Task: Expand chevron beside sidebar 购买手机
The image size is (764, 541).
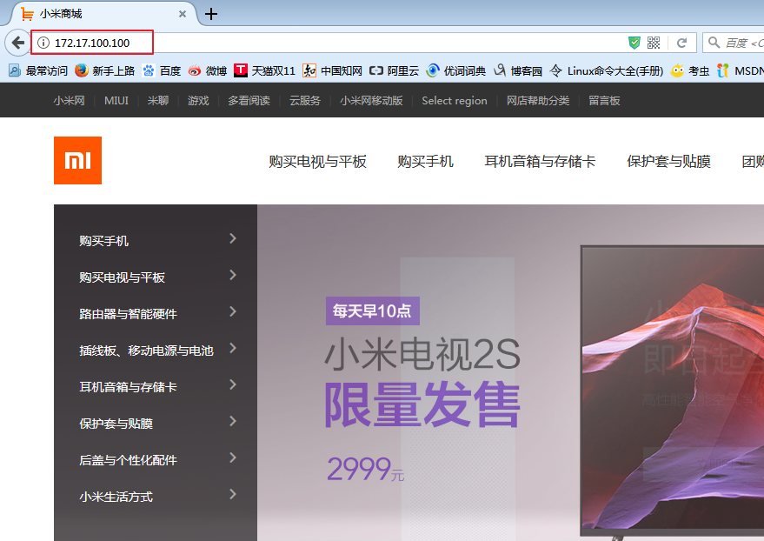Action: (233, 238)
